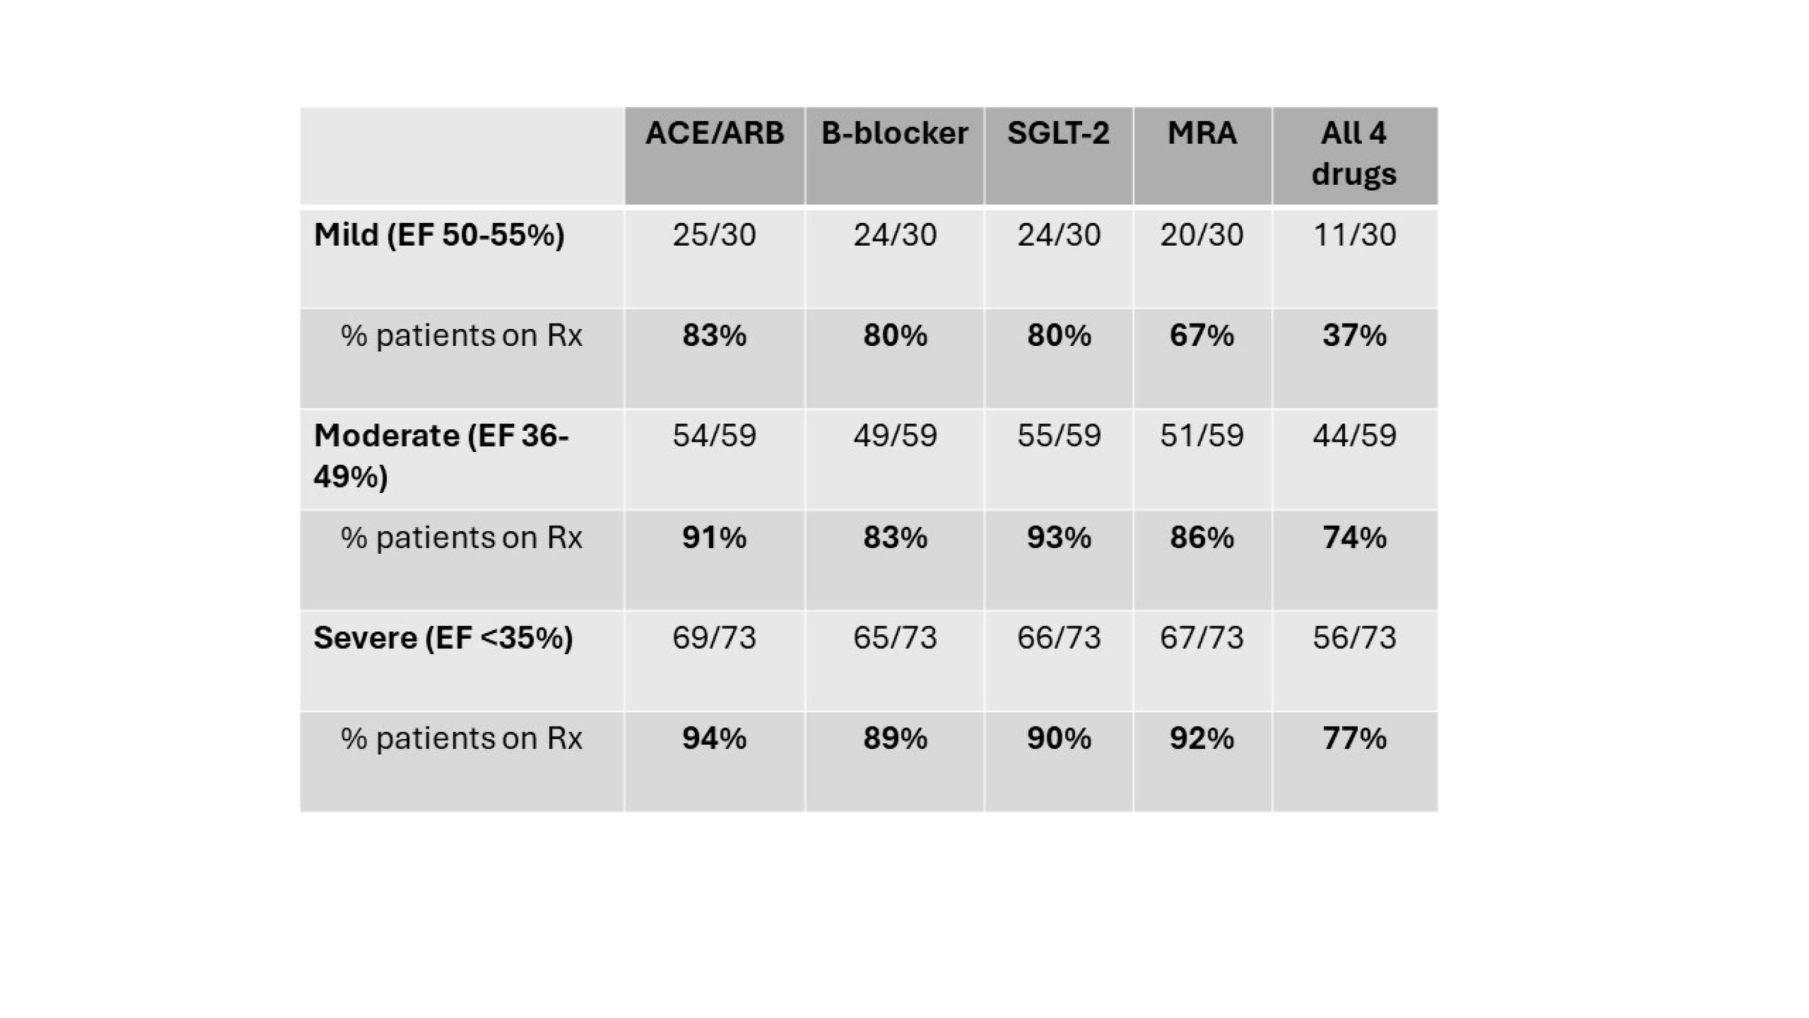This screenshot has height=1018, width=1809.
Task: Click the 54/59 cell
Action: point(714,435)
